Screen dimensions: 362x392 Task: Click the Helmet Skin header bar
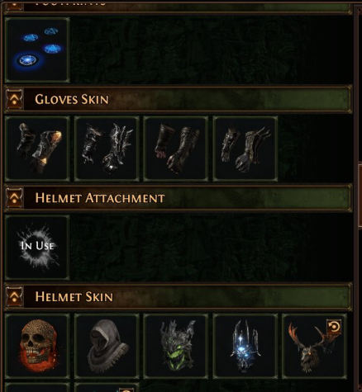178,296
